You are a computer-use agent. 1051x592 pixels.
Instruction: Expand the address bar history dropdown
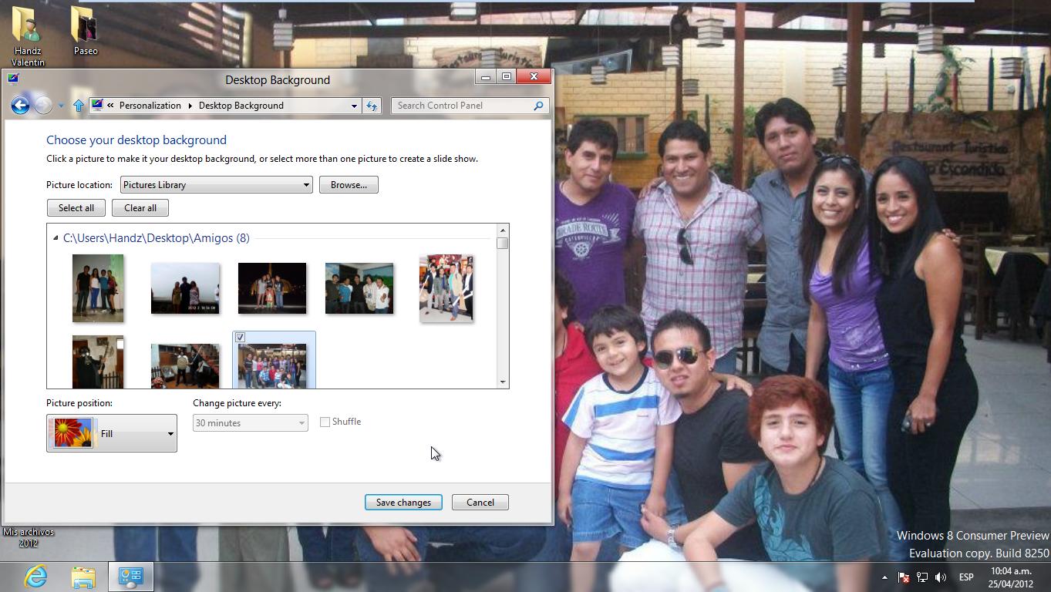coord(354,106)
